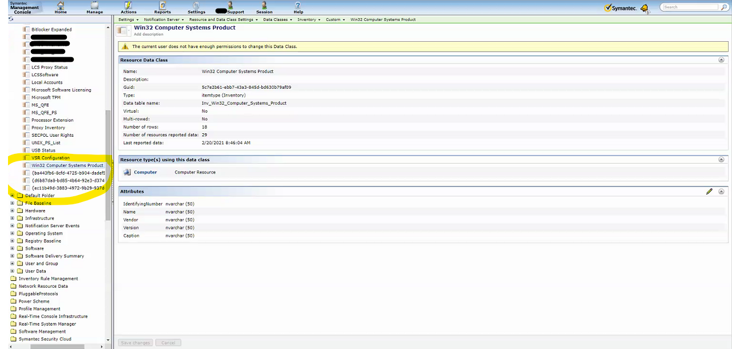Select the SECPOL User Rights tree item

click(x=53, y=135)
